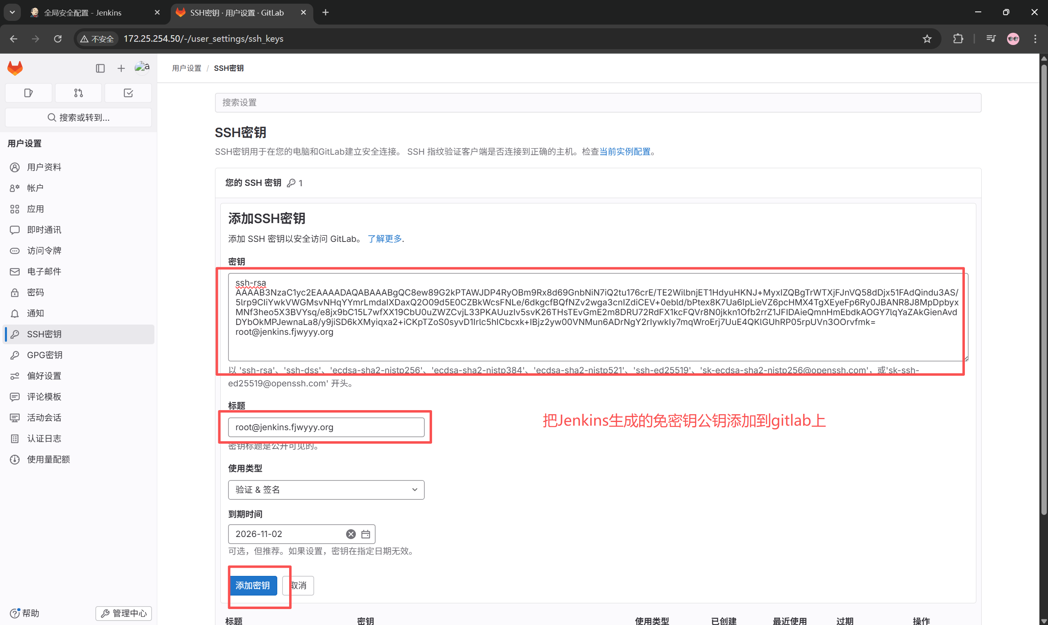Click the 标题 title input field
The image size is (1048, 625).
(326, 427)
